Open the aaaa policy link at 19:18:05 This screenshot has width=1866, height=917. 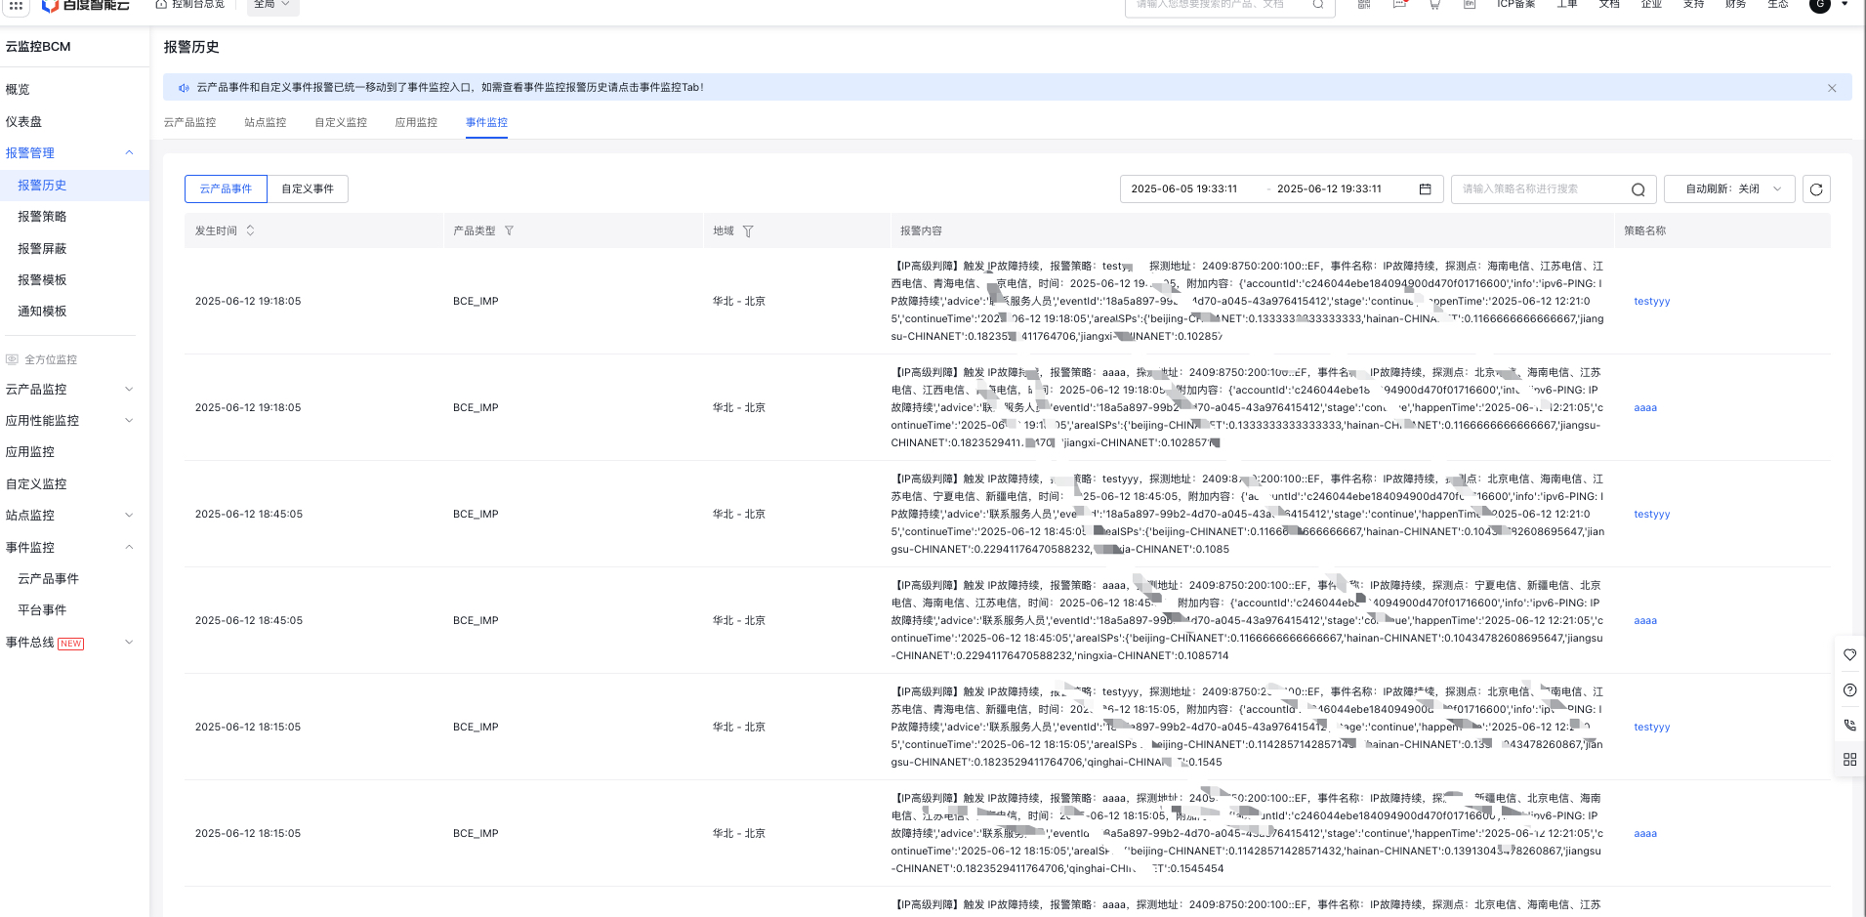coord(1645,407)
